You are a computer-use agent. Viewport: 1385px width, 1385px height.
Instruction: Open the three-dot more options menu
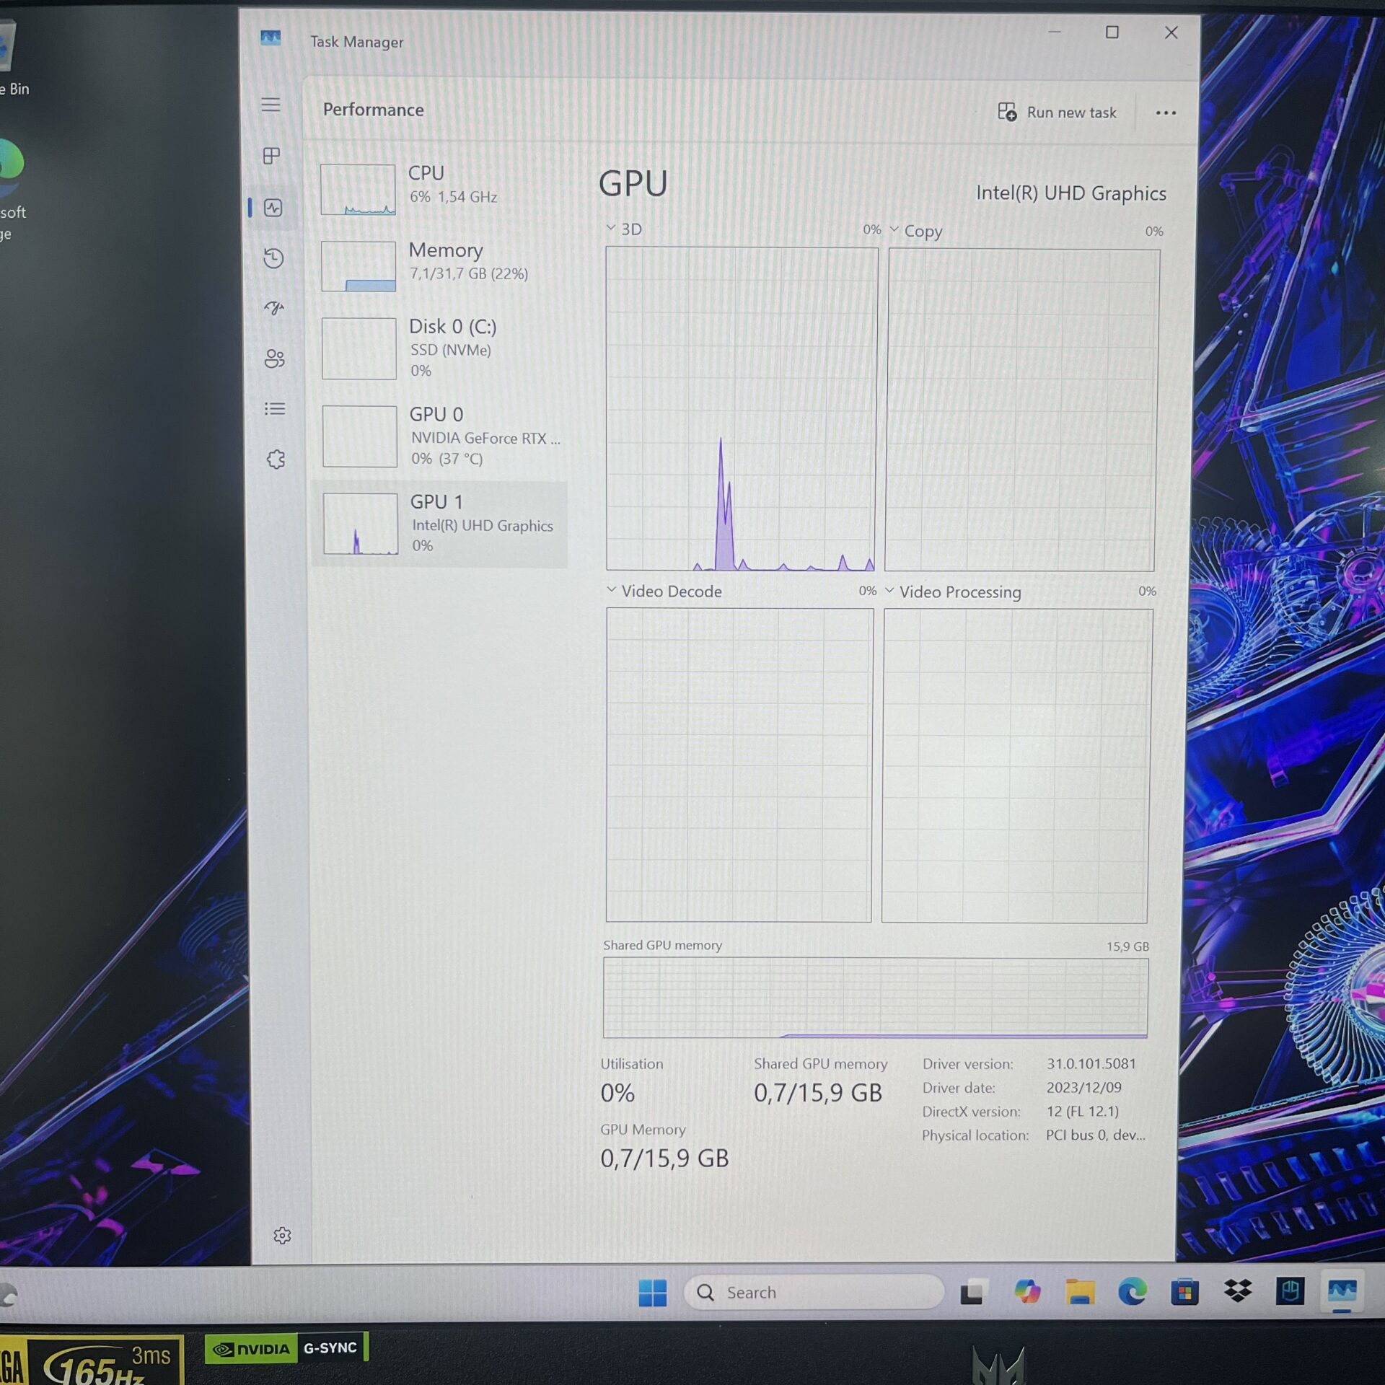pos(1166,113)
